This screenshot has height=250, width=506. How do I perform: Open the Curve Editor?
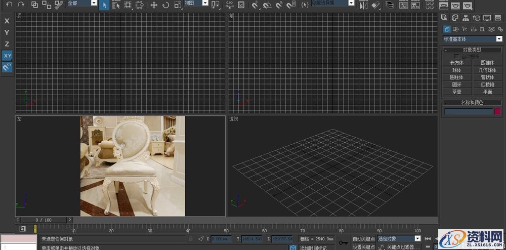click(403, 5)
